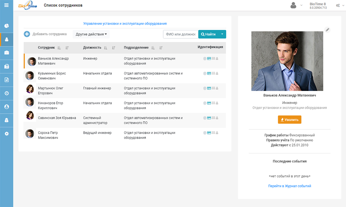Click the Идентификация column header
This screenshot has height=207, width=346.
click(x=210, y=47)
